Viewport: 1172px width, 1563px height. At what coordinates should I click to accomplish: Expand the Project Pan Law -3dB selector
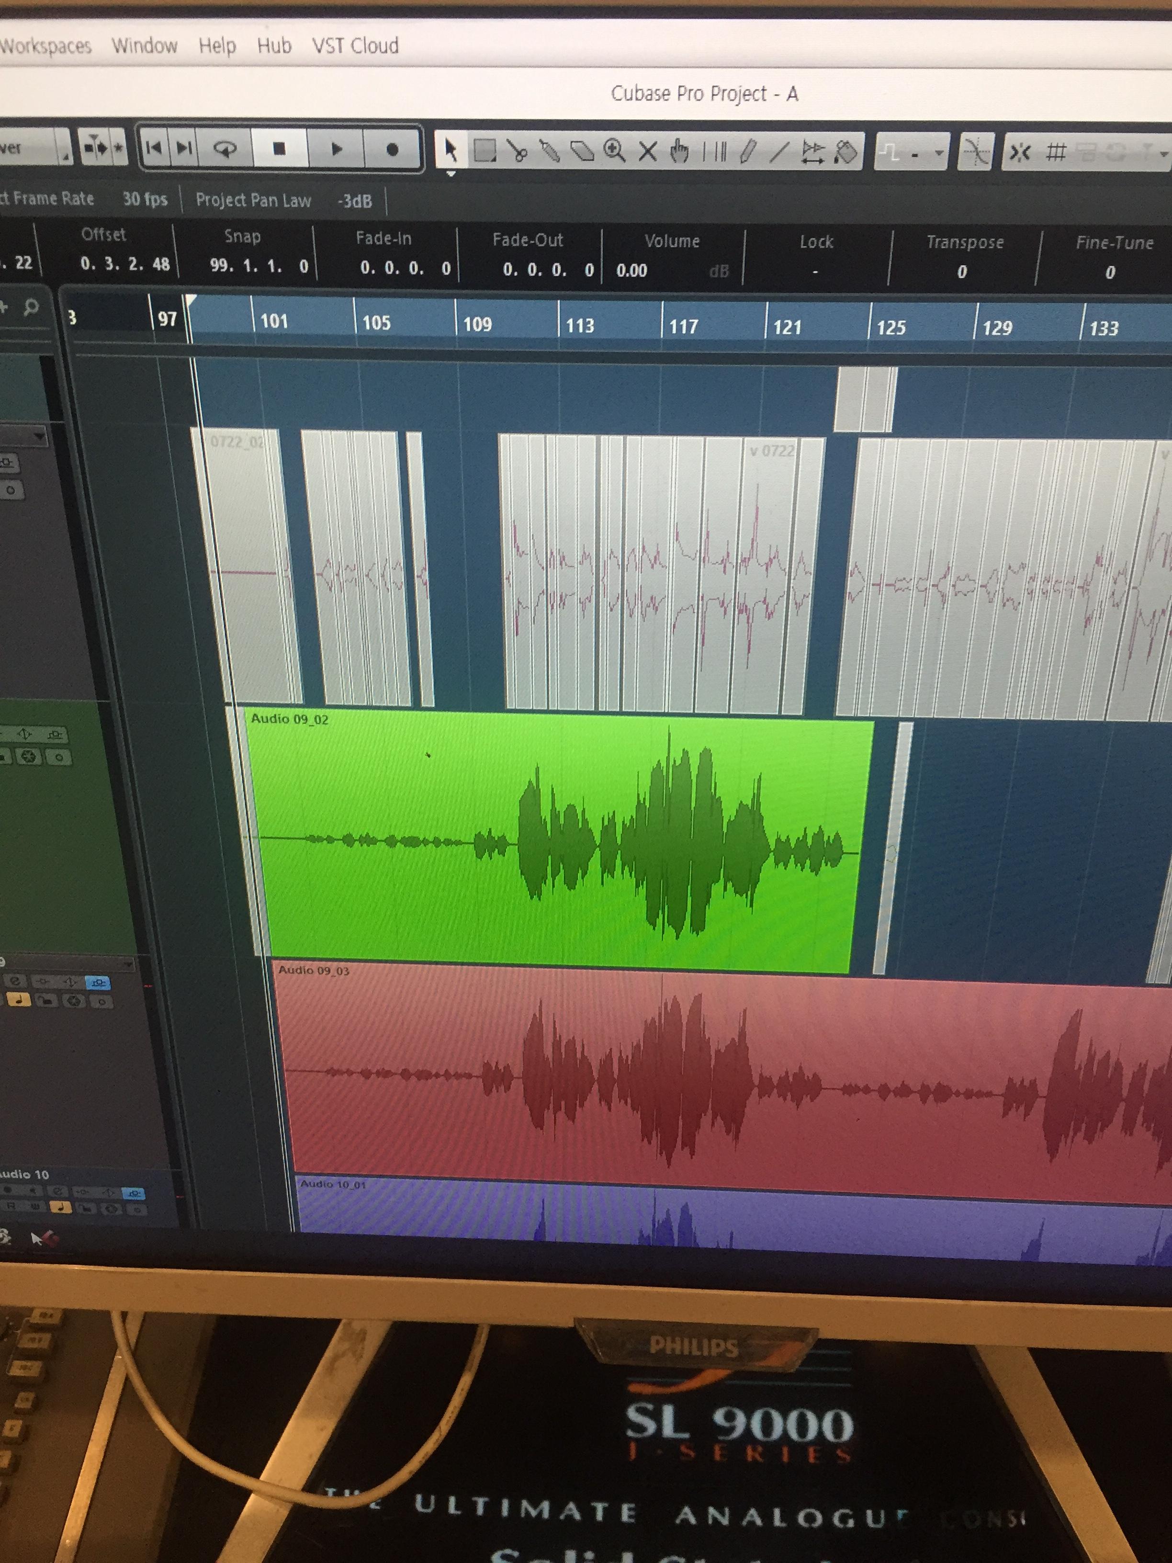[355, 202]
